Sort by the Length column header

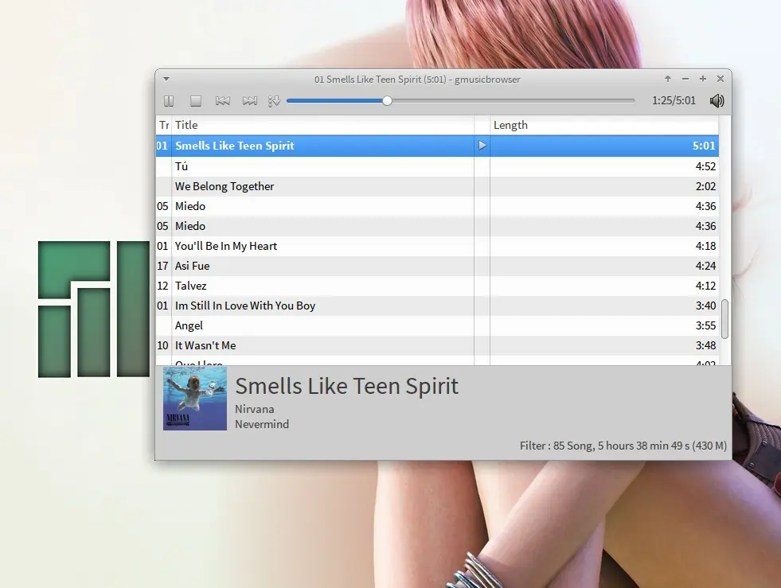[x=604, y=125]
